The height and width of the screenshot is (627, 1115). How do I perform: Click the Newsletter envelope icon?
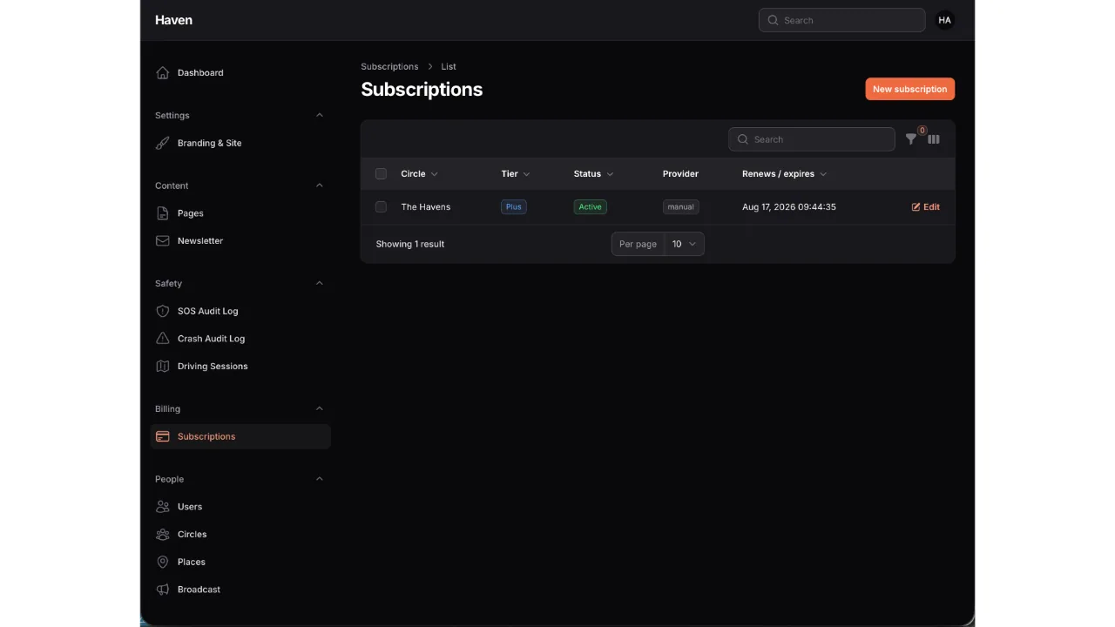tap(162, 240)
